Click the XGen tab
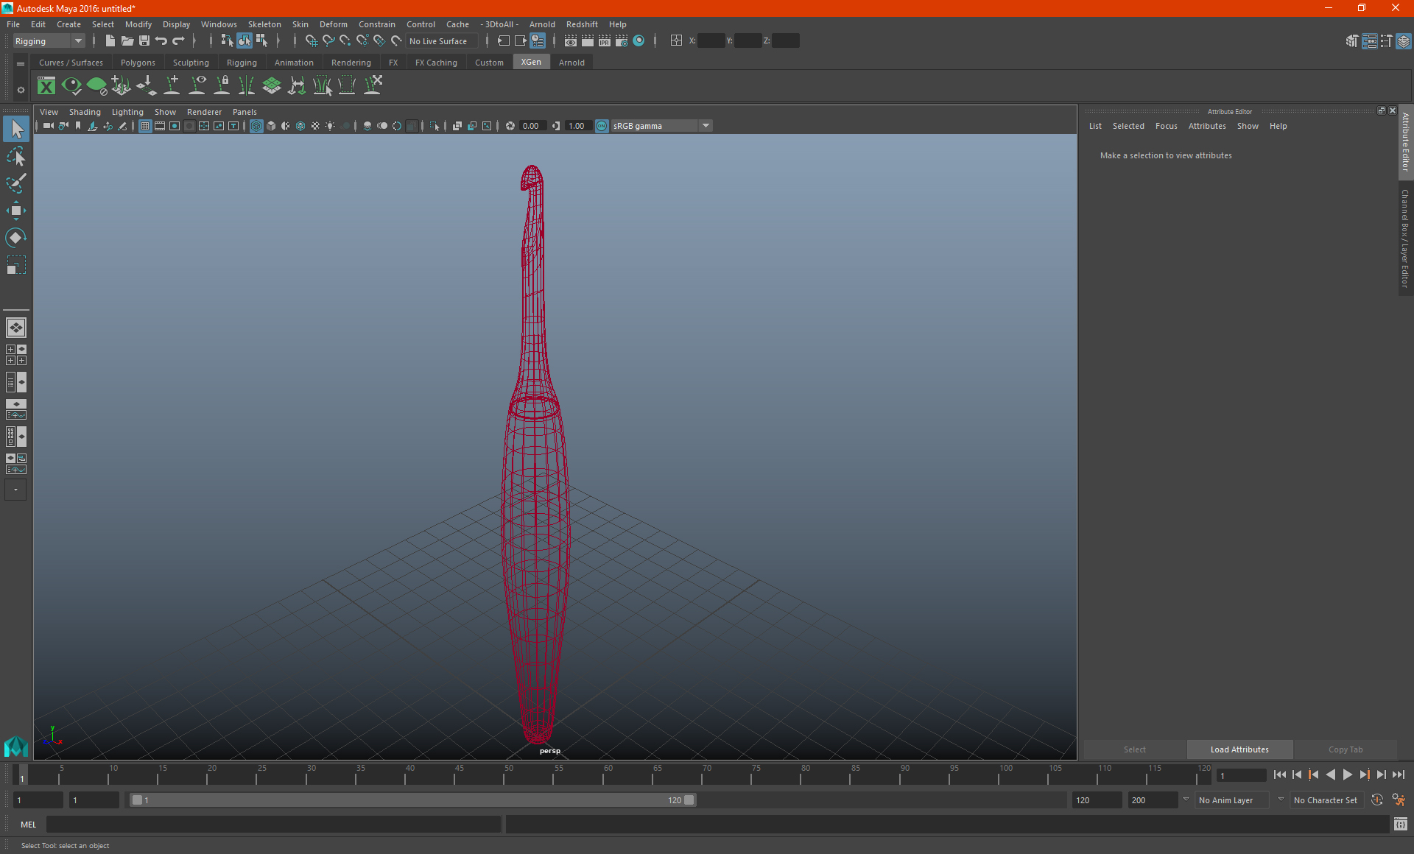 pyautogui.click(x=531, y=62)
